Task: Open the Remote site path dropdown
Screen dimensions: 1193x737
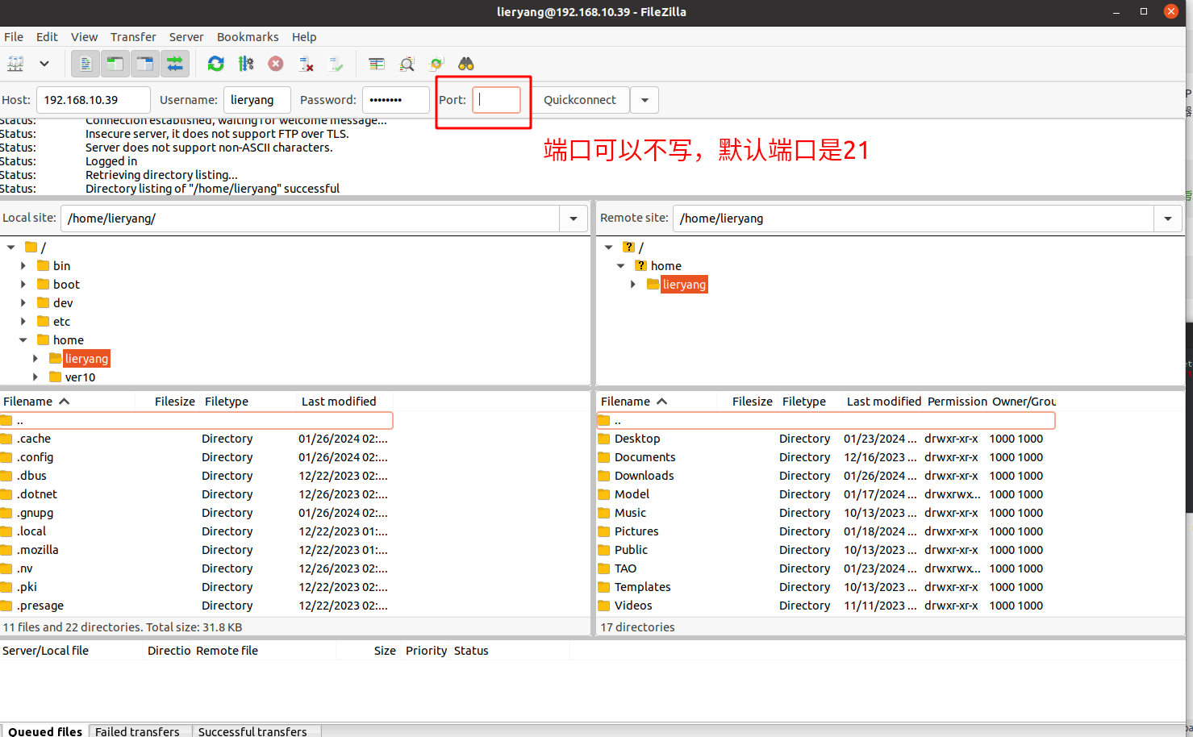Action: (1168, 219)
